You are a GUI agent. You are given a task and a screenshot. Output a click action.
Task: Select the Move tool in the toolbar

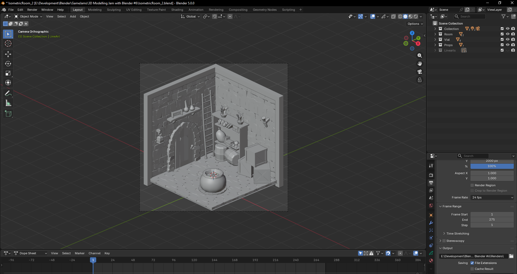(8, 54)
